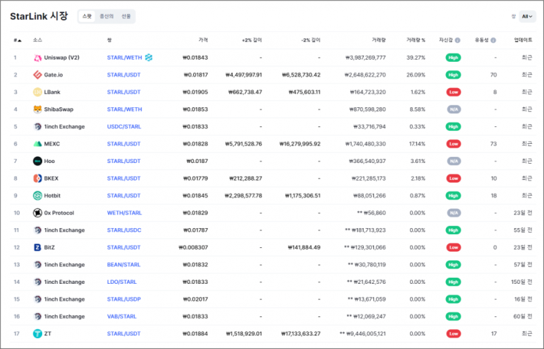This screenshot has height=349, width=544.
Task: Open BEAN/STARL pair link
Action: pyautogui.click(x=124, y=265)
